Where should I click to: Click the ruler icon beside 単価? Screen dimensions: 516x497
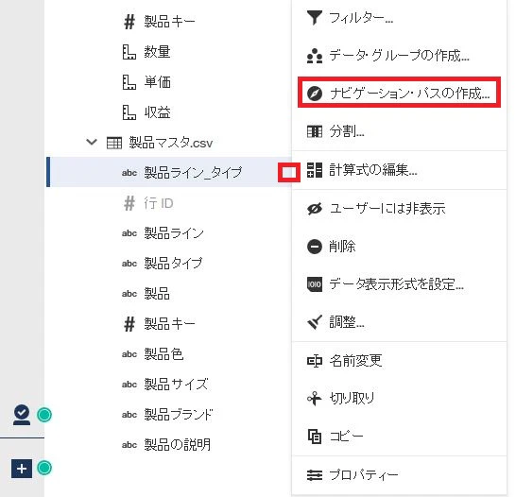tap(129, 82)
